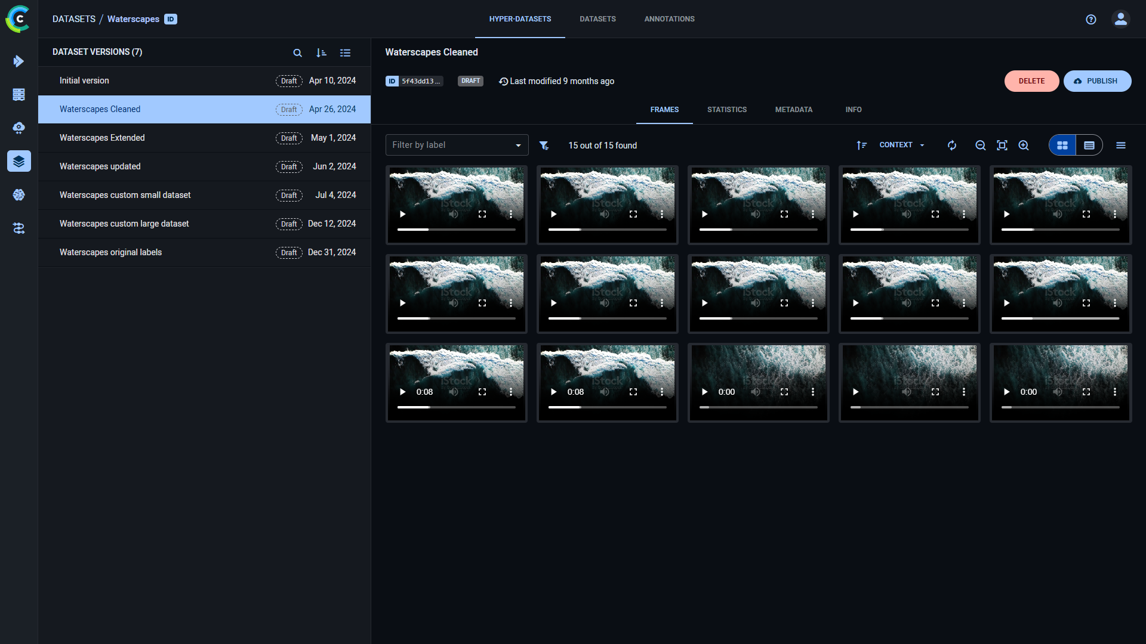Open the Pipelines icon in the sidebar
The width and height of the screenshot is (1146, 644).
[19, 228]
